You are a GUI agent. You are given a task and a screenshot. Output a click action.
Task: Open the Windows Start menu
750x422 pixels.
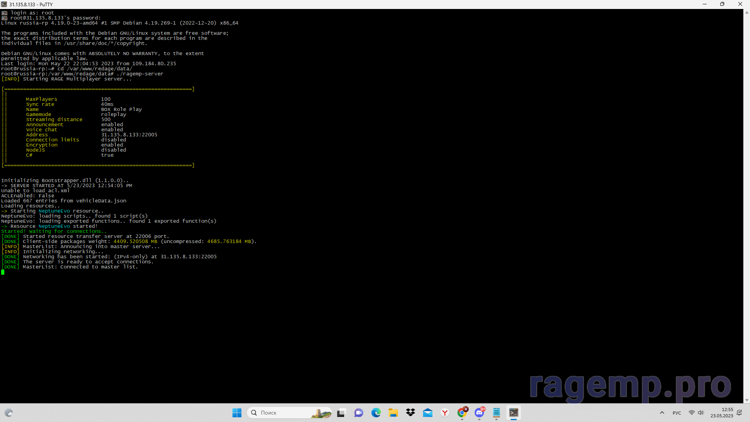click(237, 413)
